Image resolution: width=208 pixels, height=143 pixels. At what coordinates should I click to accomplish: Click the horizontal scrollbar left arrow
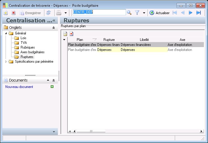coord(74,131)
